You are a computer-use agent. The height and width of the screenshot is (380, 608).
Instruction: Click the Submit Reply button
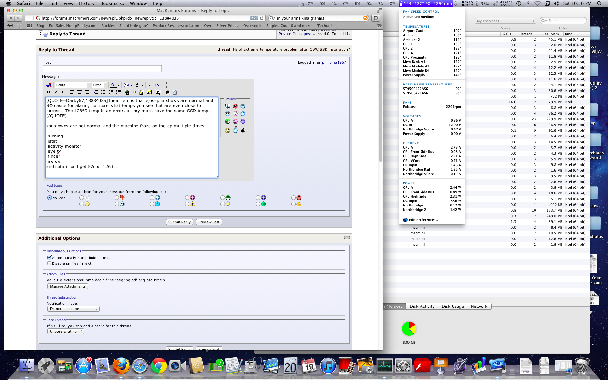click(179, 222)
